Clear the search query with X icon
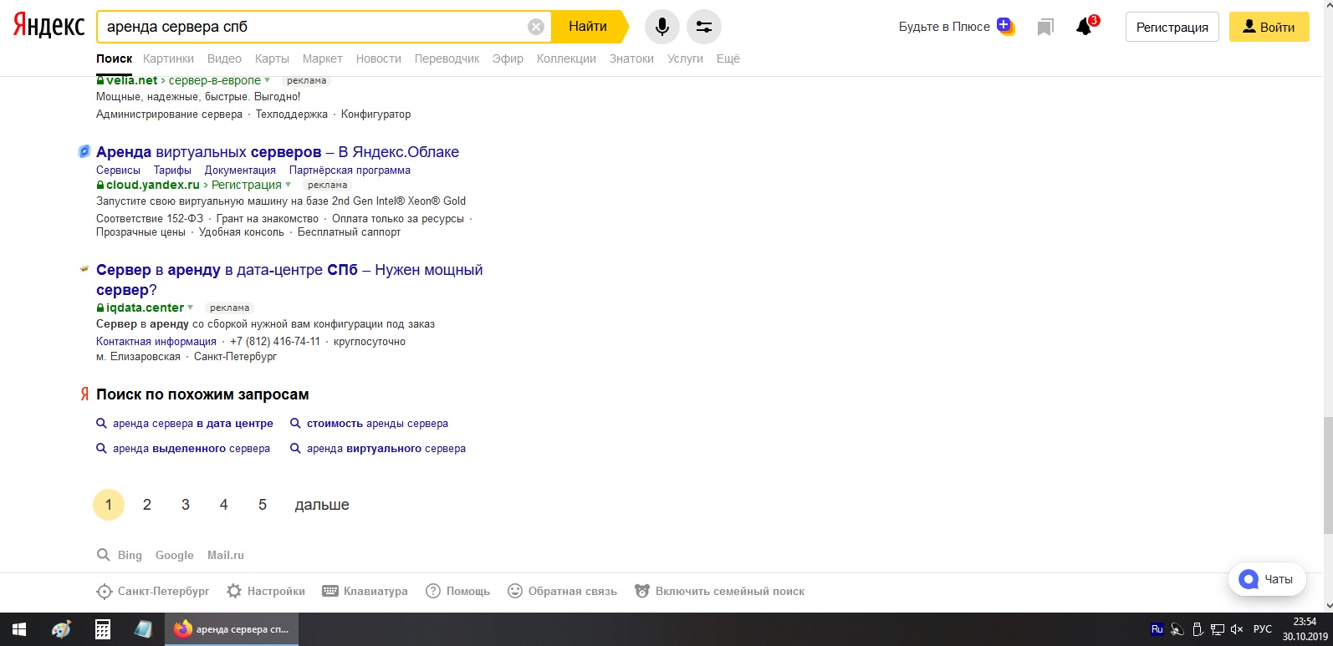Viewport: 1333px width, 646px height. click(536, 27)
